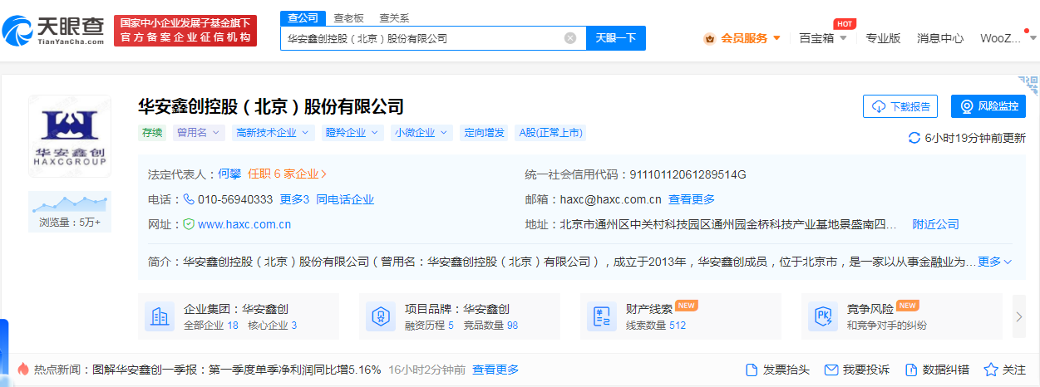Click the 项目品牌 card icon
Viewport: 1040px width, 387px height.
[x=381, y=316]
